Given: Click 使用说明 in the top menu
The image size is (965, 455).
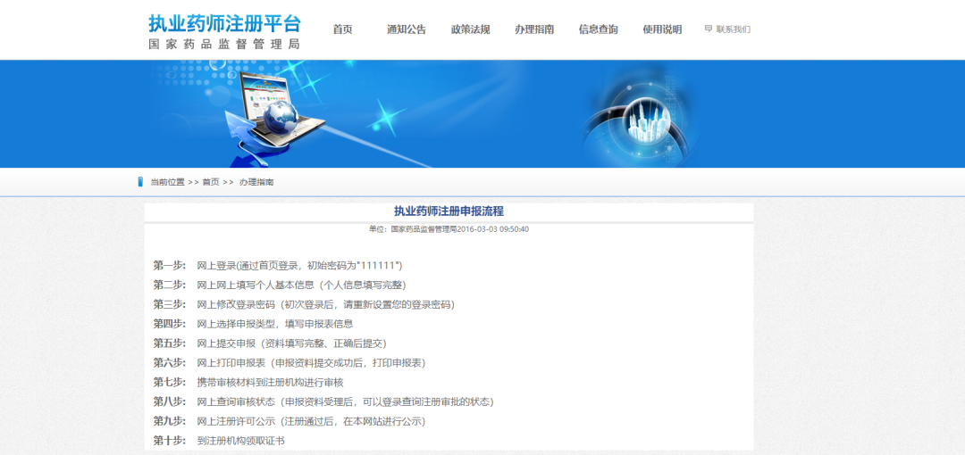Looking at the screenshot, I should click(x=662, y=29).
